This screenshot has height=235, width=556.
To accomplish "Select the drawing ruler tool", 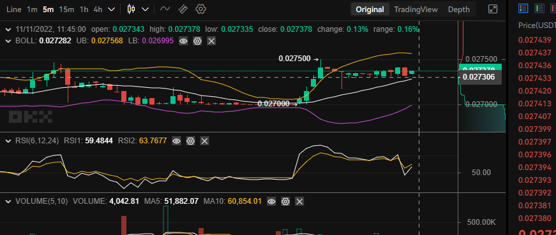I will (x=183, y=9).
